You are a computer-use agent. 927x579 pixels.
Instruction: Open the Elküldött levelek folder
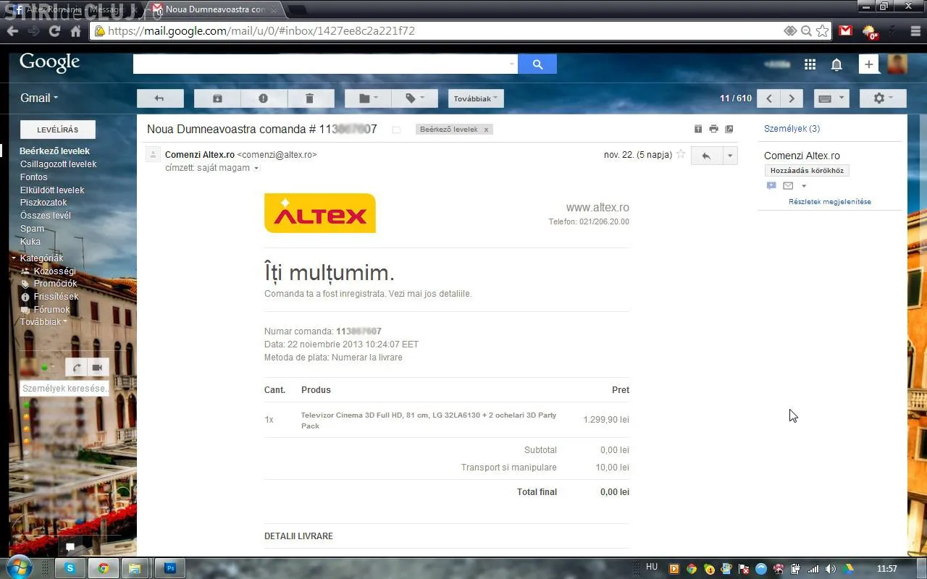tap(52, 190)
